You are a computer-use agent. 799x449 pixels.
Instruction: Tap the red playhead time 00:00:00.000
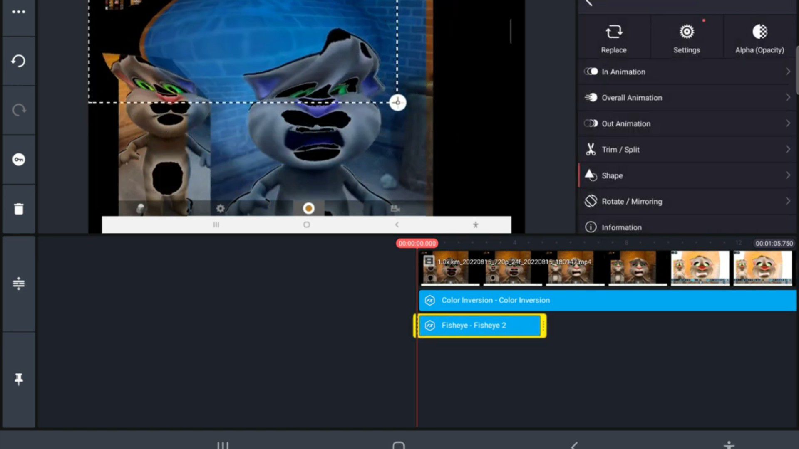[x=417, y=243]
